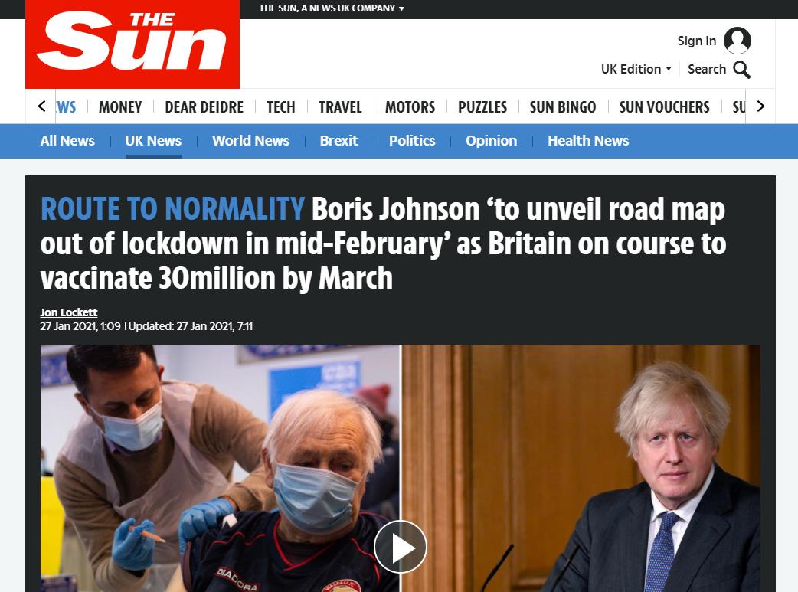Go to the Tech section

[x=281, y=107]
